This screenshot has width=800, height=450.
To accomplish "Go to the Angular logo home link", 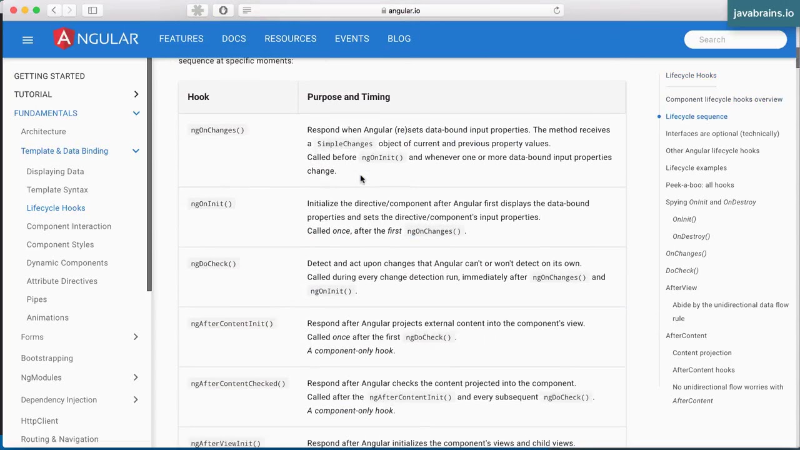I will click(x=96, y=39).
